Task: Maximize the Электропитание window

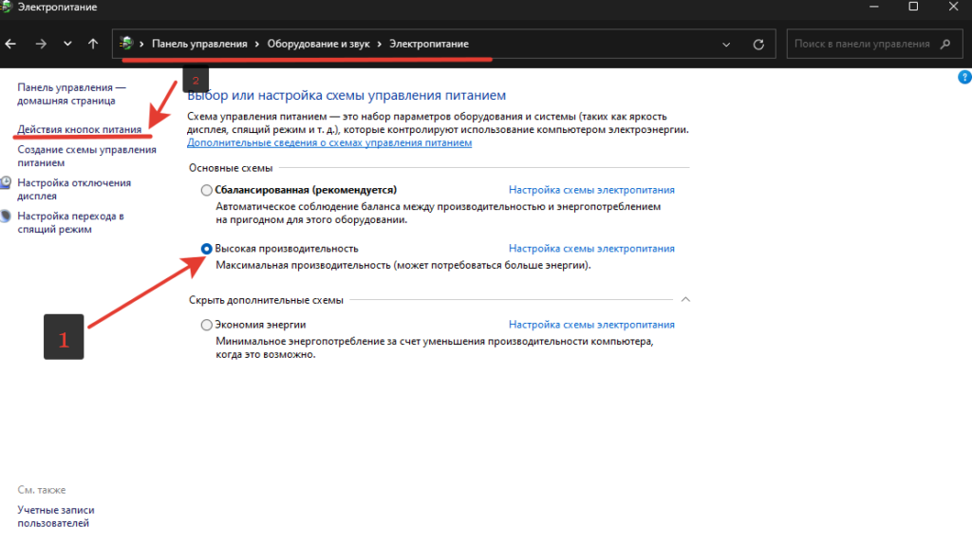Action: 913,7
